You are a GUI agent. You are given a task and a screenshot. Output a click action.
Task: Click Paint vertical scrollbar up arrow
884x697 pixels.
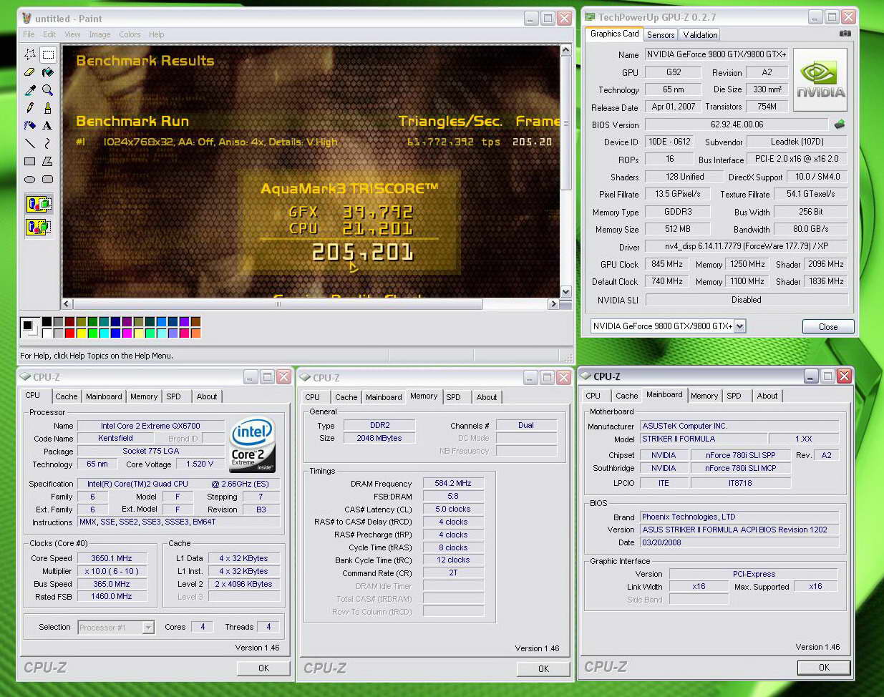point(565,50)
